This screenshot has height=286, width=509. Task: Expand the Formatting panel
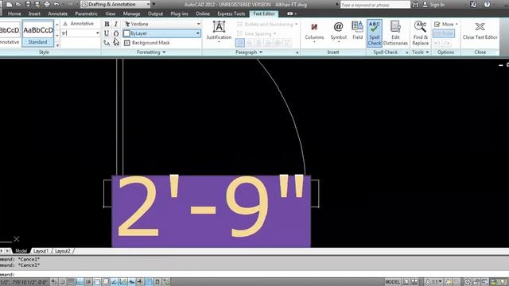coord(151,52)
